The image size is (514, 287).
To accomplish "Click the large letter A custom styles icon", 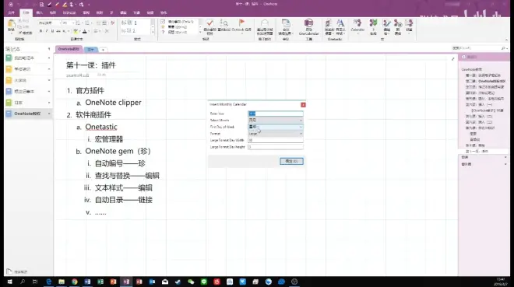I will coord(340,23).
